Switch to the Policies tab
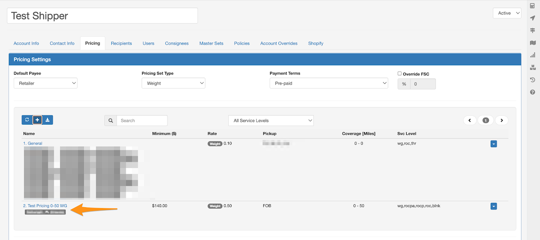The height and width of the screenshot is (240, 540). tap(242, 43)
